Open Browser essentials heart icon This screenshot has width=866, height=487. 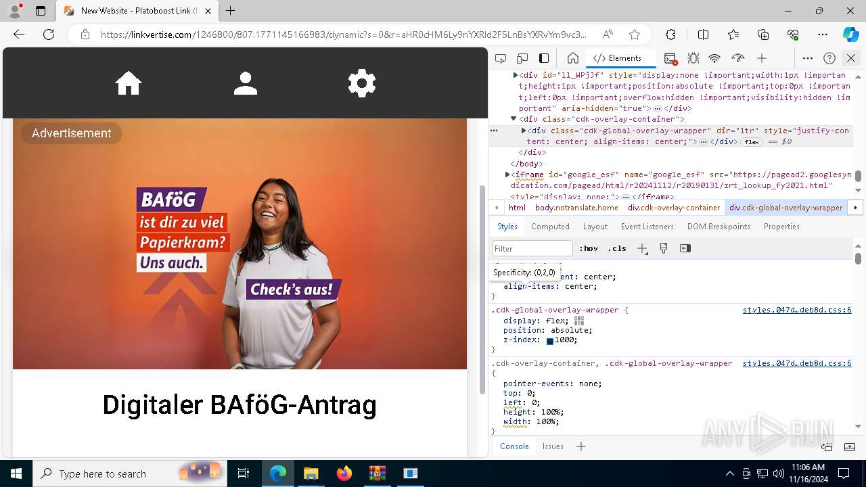(x=793, y=34)
